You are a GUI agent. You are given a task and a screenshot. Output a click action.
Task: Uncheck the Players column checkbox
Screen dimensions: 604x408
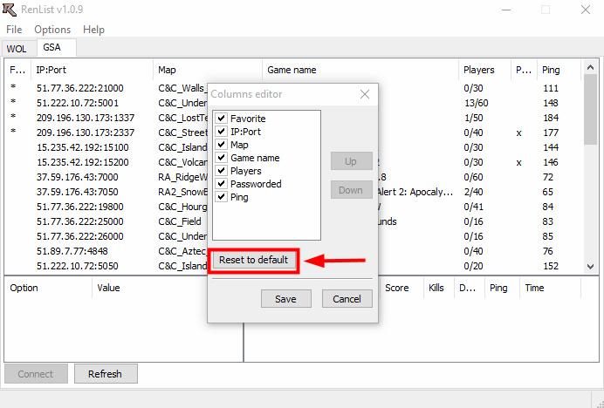click(x=221, y=170)
